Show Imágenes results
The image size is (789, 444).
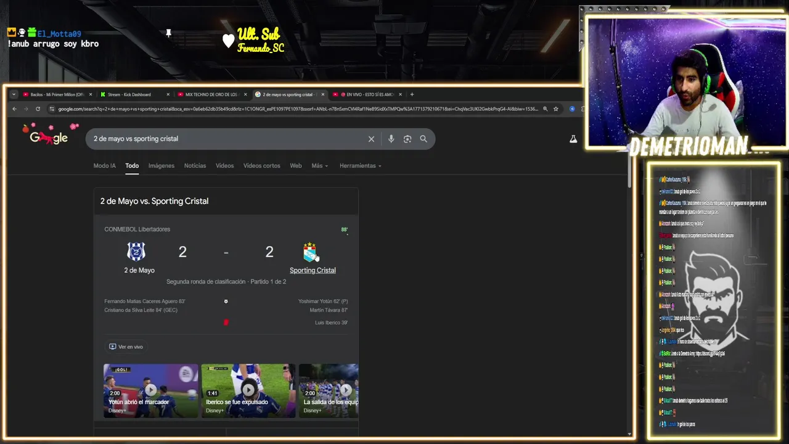point(161,166)
